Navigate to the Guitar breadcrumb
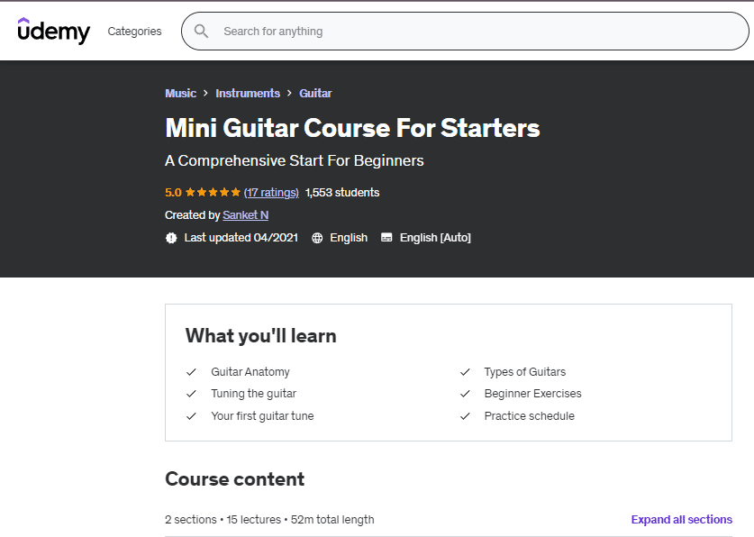Screen dimensions: 754x537 pos(315,94)
